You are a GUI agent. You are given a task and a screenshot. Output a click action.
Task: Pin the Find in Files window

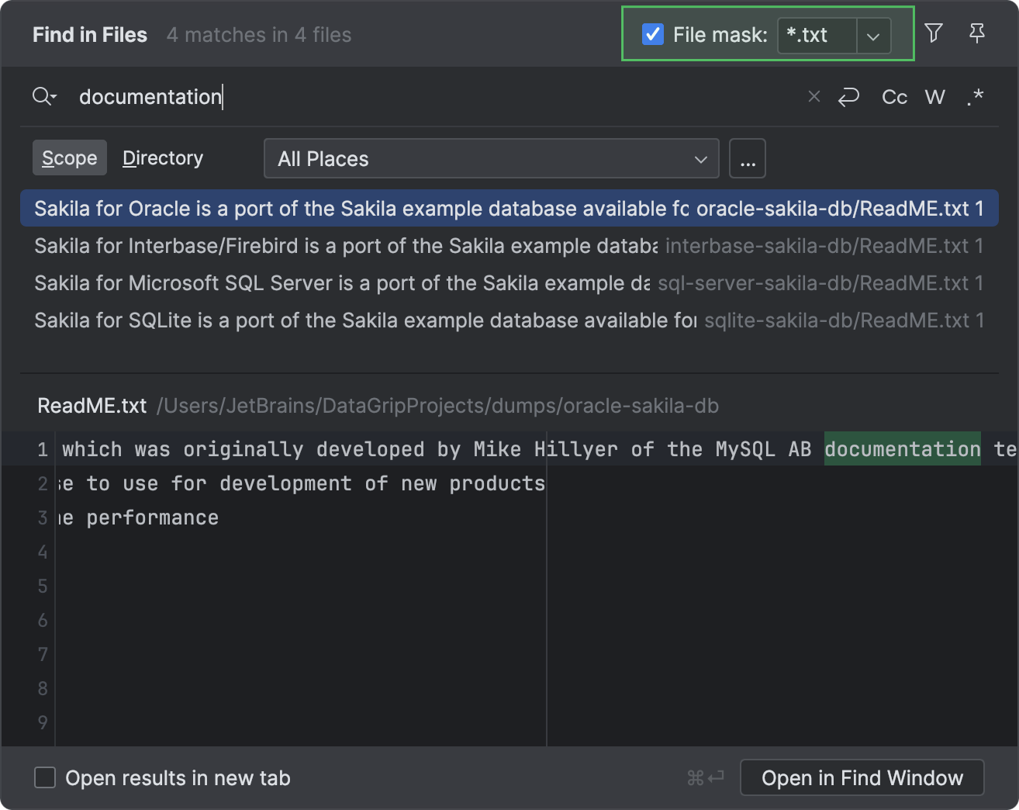(x=977, y=33)
